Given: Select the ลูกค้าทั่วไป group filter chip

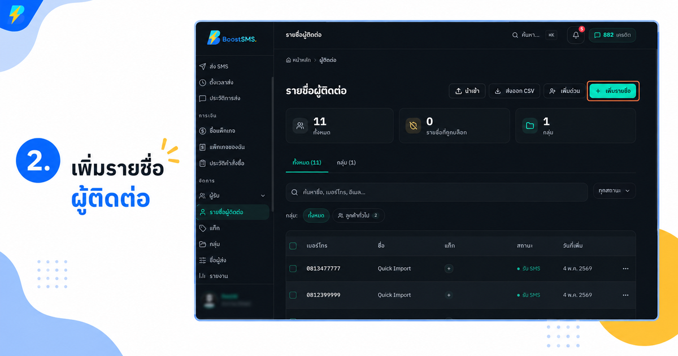Looking at the screenshot, I should (x=358, y=215).
